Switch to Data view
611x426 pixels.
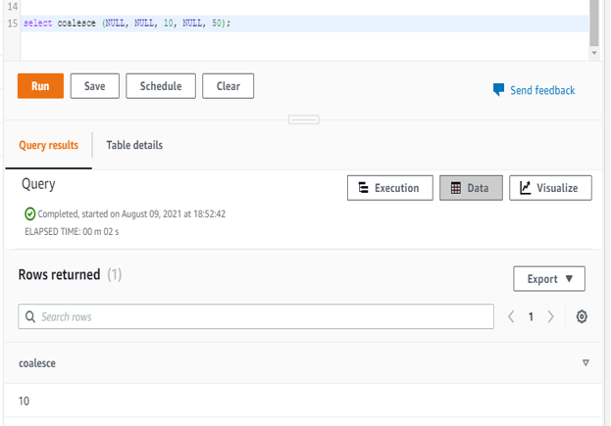point(471,188)
